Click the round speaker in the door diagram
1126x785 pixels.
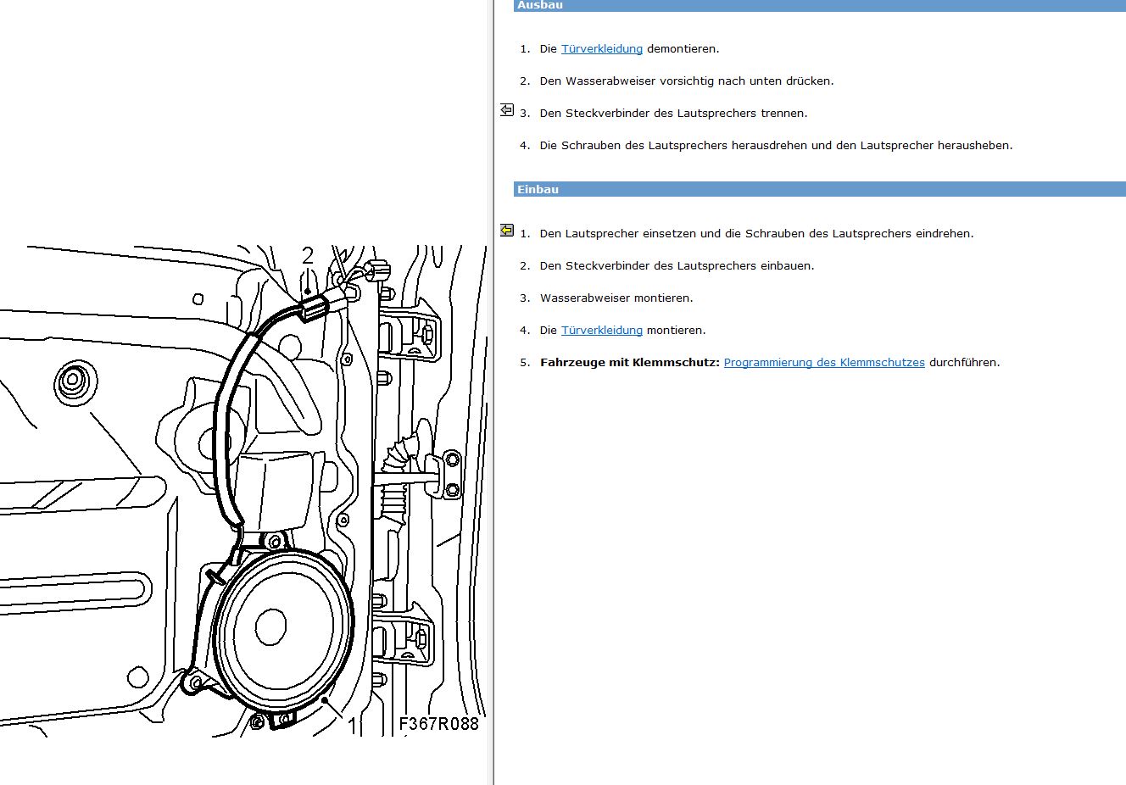[283, 628]
